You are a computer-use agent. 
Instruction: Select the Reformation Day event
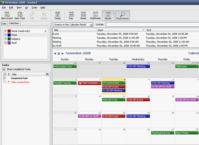65,66
